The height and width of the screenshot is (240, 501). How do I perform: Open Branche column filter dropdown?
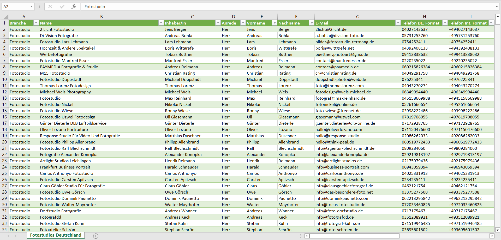36,23
